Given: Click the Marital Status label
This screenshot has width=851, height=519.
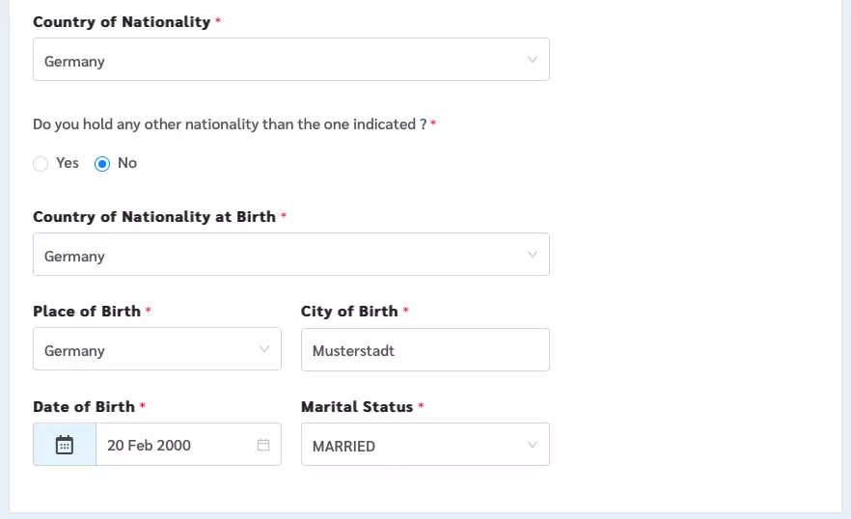Looking at the screenshot, I should click(x=357, y=407).
